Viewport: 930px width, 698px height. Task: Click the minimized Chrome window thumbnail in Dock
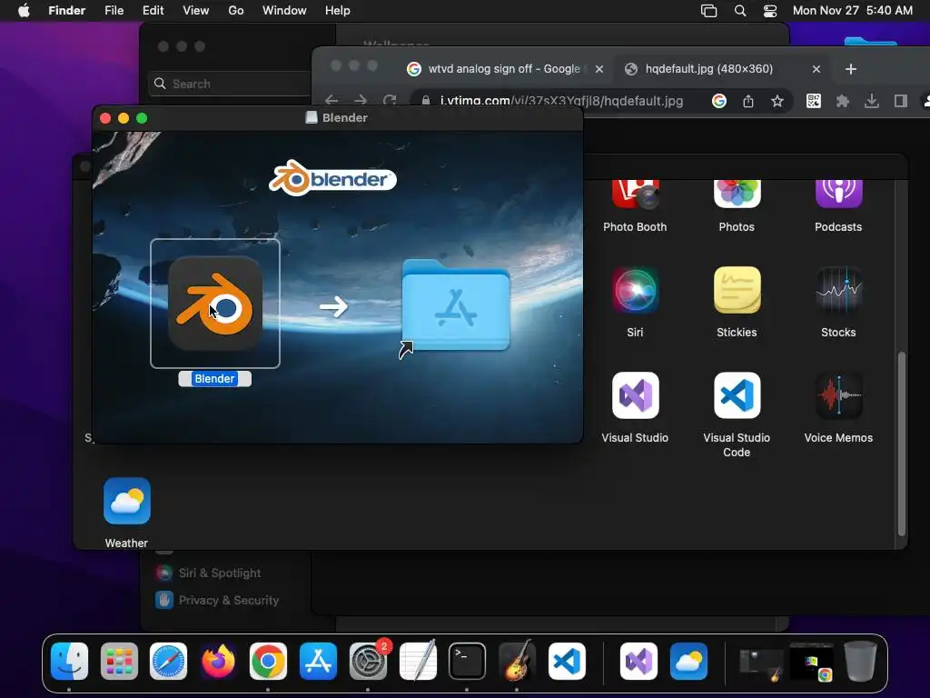[x=811, y=662]
